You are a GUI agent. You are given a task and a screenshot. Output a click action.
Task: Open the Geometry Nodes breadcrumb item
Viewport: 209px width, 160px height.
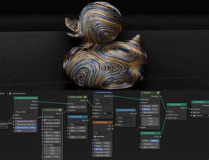click(x=19, y=93)
